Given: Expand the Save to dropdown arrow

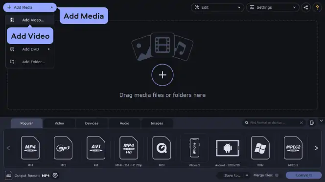Looking at the screenshot, I should 247,175.
